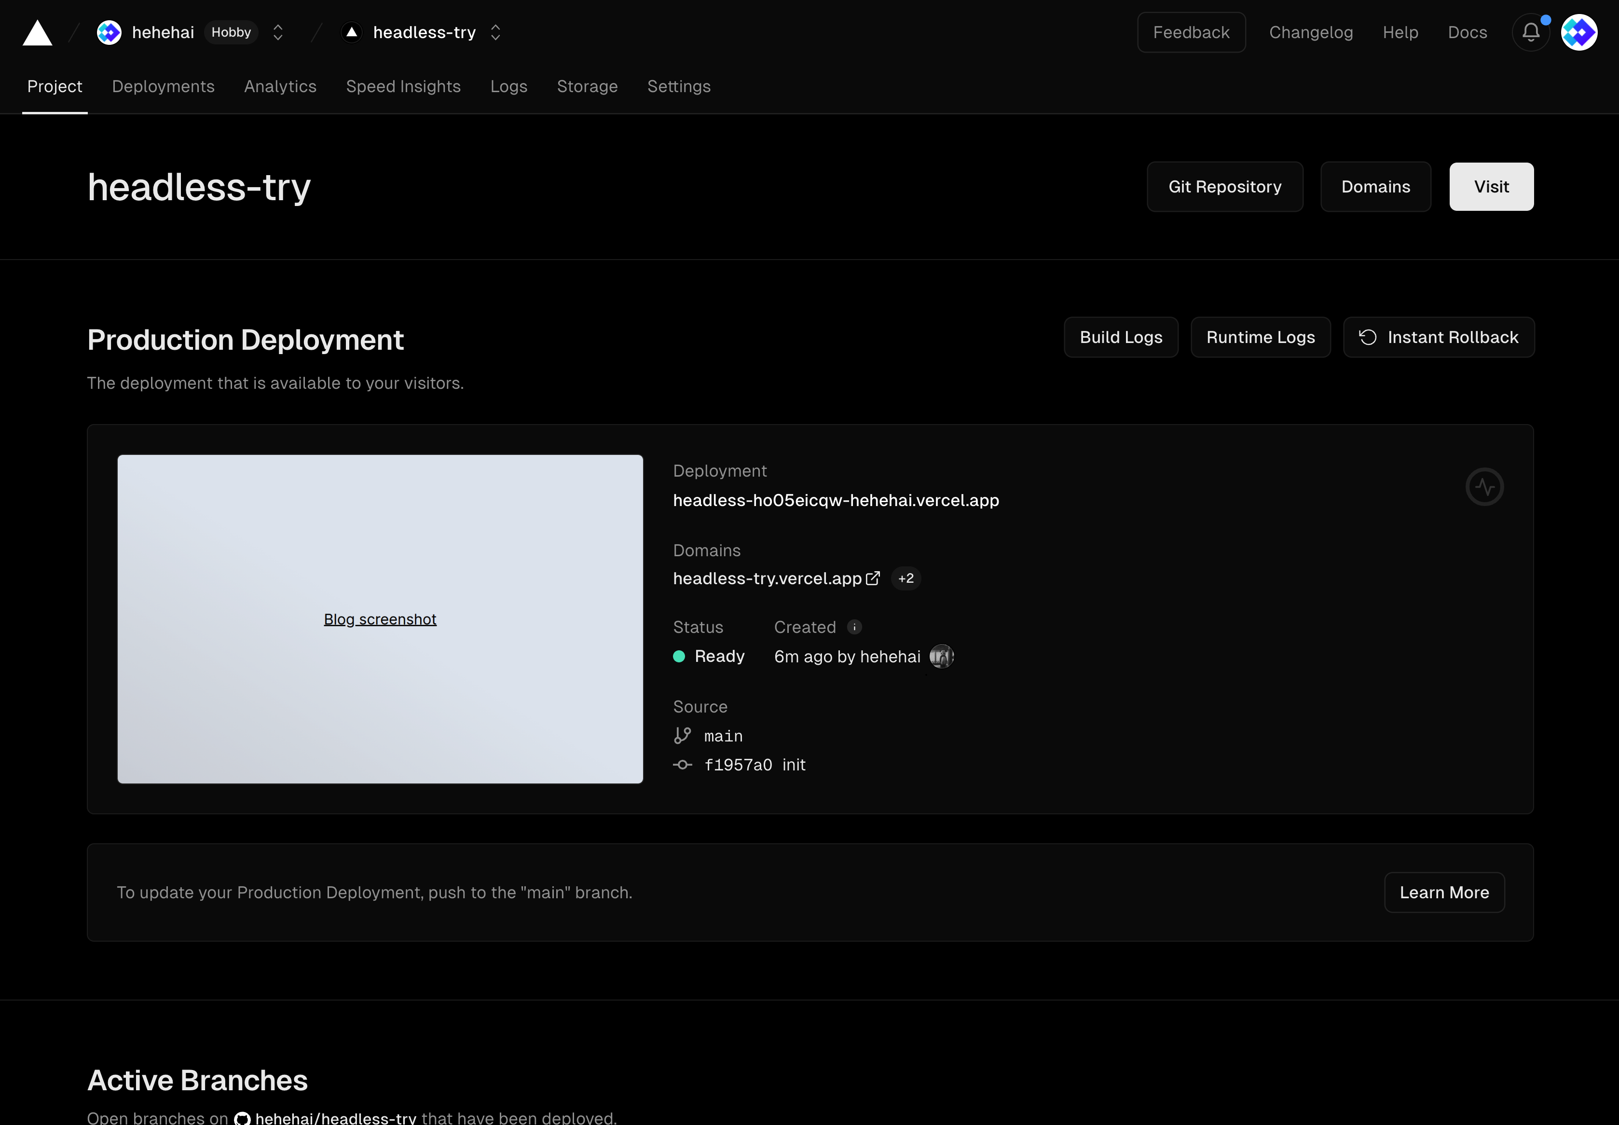Image resolution: width=1619 pixels, height=1125 pixels.
Task: Open the Docs link
Action: coord(1468,32)
